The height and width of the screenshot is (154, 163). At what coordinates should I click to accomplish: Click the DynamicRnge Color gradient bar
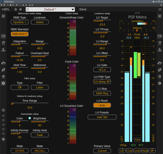[73, 37]
